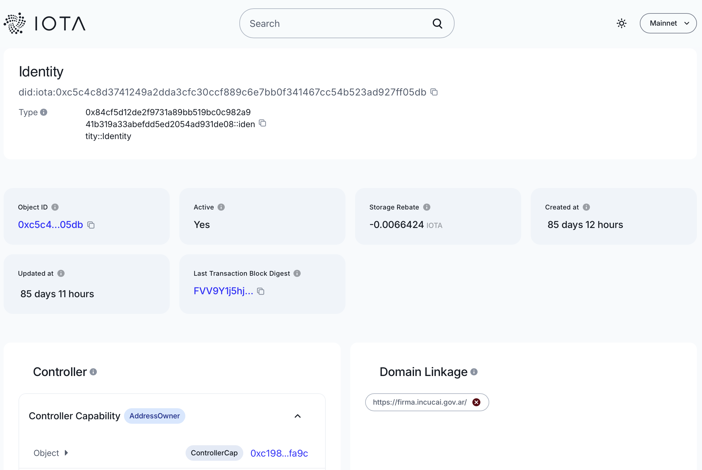The width and height of the screenshot is (702, 470).
Task: Copy the identity Type string
Action: [x=262, y=123]
